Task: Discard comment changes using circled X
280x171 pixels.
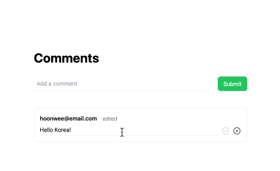Action: (237, 131)
